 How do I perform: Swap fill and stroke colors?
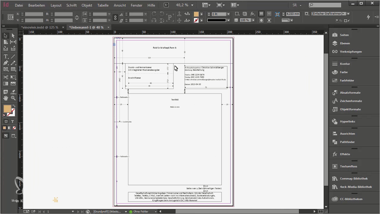14,106
